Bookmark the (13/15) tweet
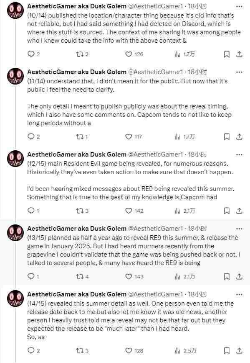The width and height of the screenshot is (250, 363). point(227,276)
